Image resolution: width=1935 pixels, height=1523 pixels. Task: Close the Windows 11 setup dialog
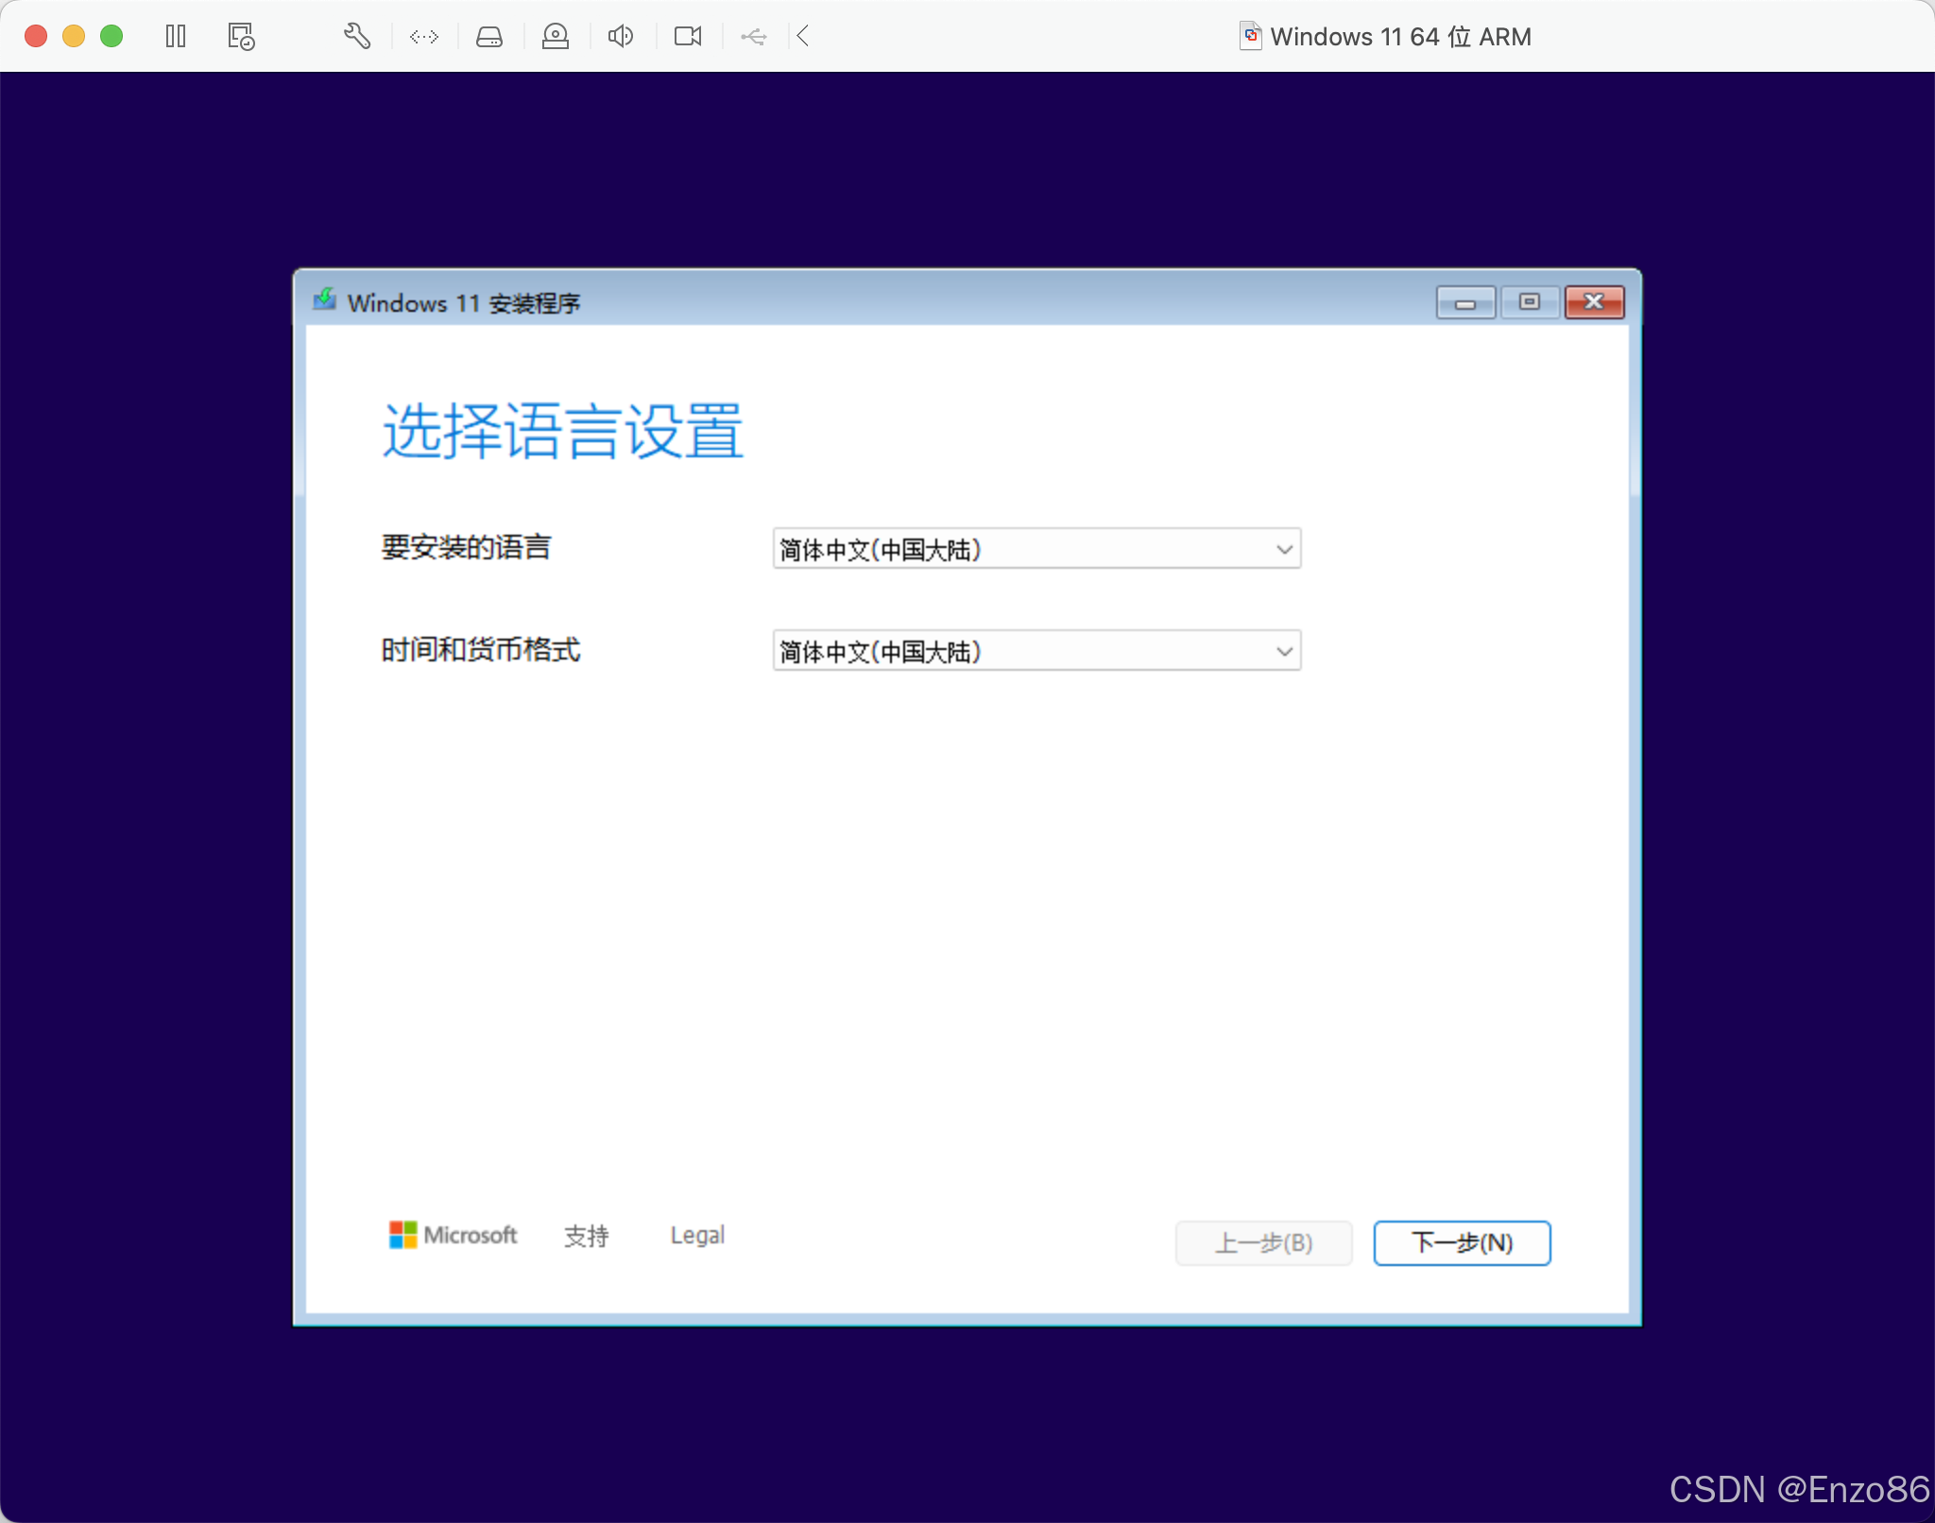coord(1594,302)
